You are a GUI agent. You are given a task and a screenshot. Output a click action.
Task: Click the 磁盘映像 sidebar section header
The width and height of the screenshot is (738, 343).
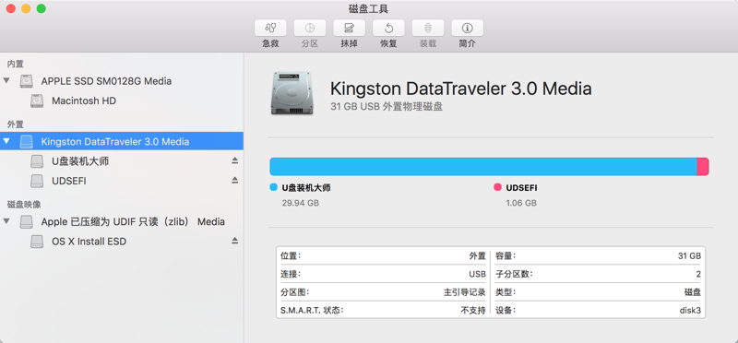point(24,204)
